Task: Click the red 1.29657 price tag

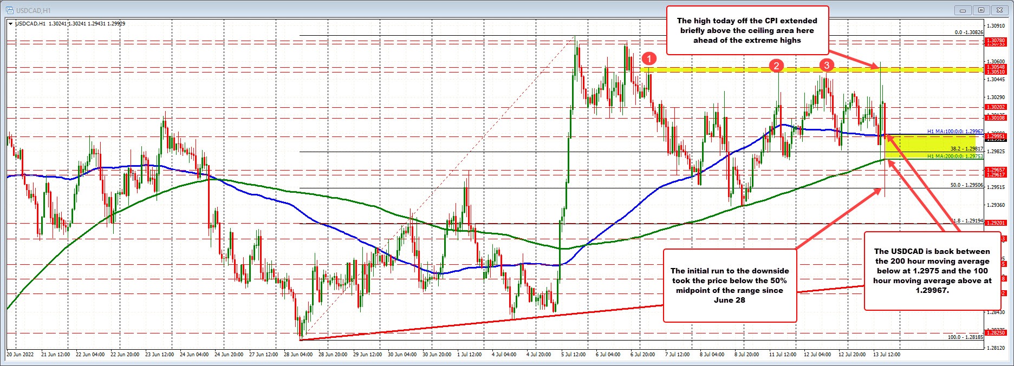Action: point(996,170)
